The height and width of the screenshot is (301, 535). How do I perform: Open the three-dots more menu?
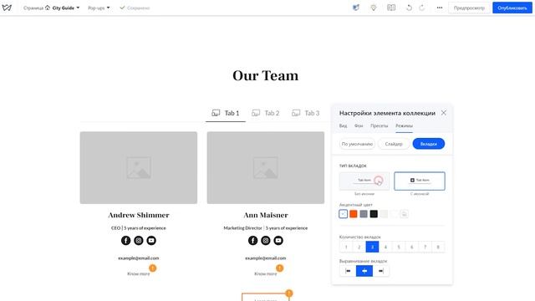(x=440, y=8)
